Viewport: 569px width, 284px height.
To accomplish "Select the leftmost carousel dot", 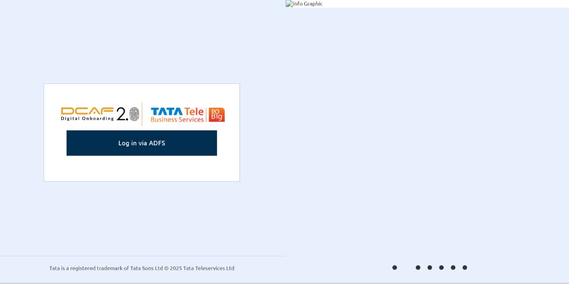I will [394, 267].
